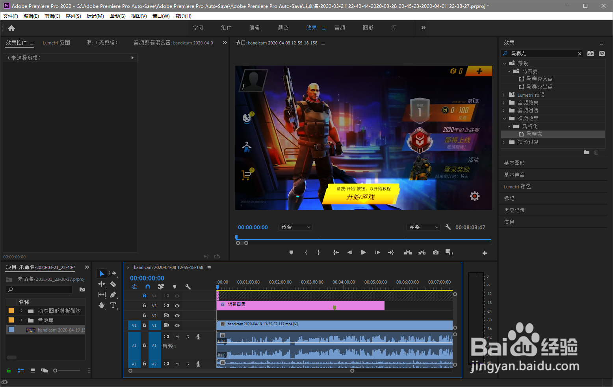Click Mark Out bracket button
The image size is (613, 387).
click(x=318, y=252)
